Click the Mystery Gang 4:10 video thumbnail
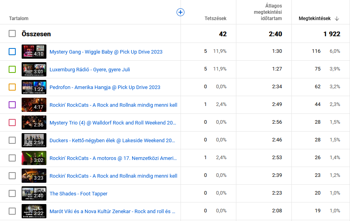The image size is (350, 221). [x=34, y=52]
